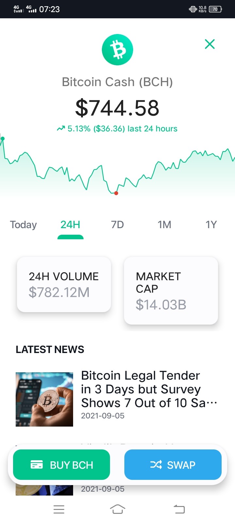The height and width of the screenshot is (523, 235).
Task: Open Android recent apps menu icon
Action: pos(59,509)
